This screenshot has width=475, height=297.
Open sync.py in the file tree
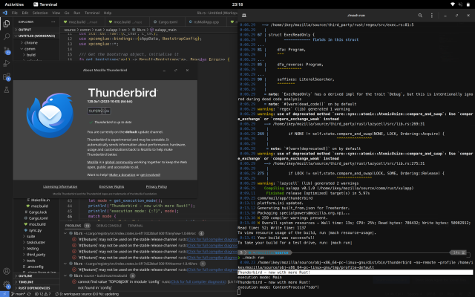click(x=35, y=230)
